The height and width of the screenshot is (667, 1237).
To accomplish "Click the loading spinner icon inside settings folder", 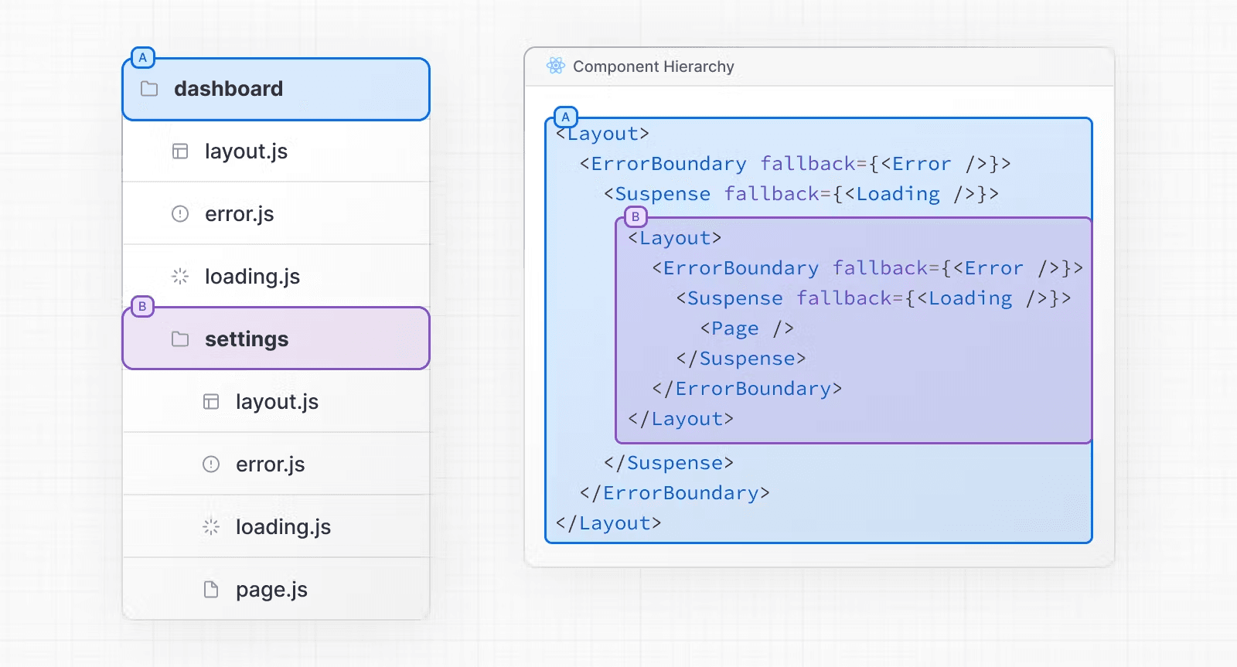I will click(x=211, y=527).
